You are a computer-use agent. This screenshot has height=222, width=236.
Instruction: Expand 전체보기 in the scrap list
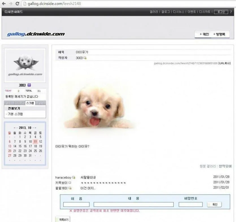pos(14,108)
